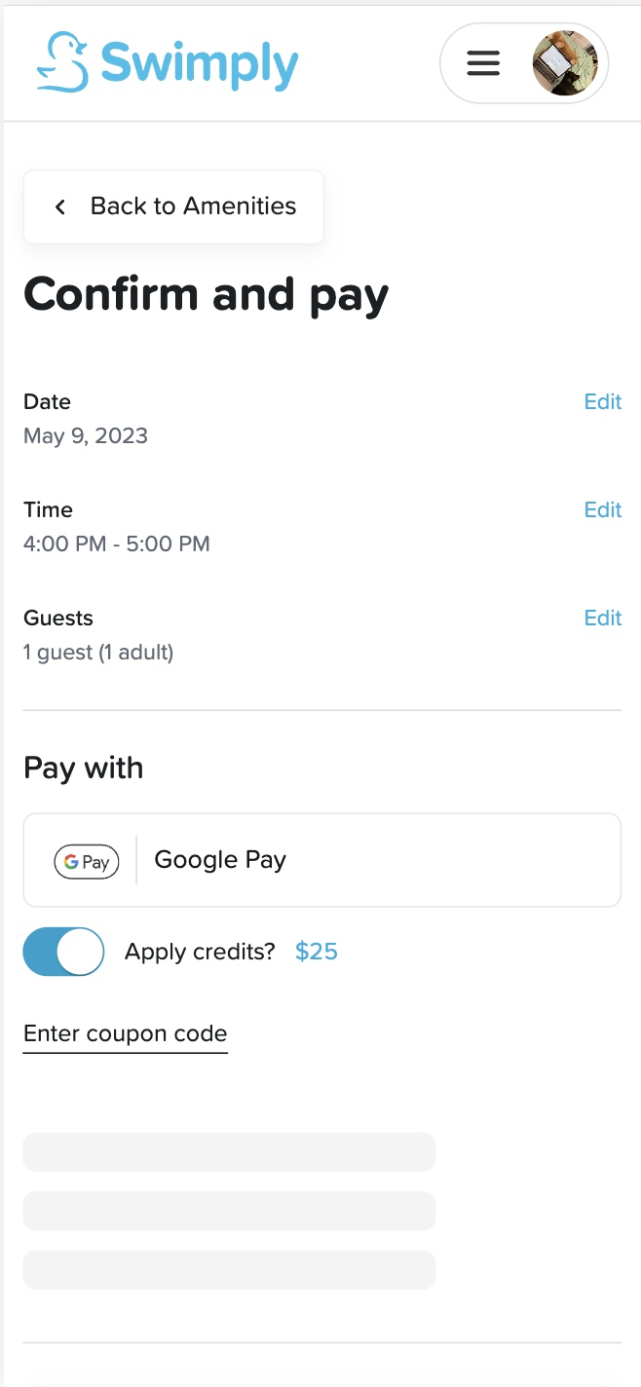Open the account menu controls
The image size is (641, 1387).
(524, 62)
